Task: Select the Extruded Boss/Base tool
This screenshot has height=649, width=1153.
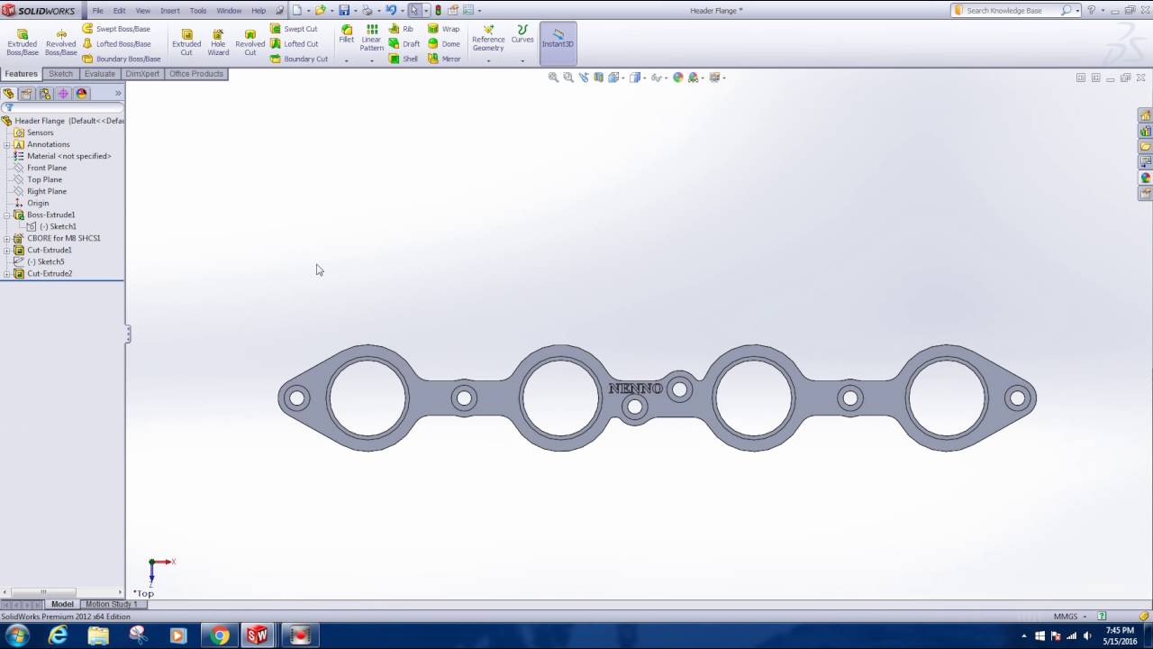Action: [x=23, y=42]
